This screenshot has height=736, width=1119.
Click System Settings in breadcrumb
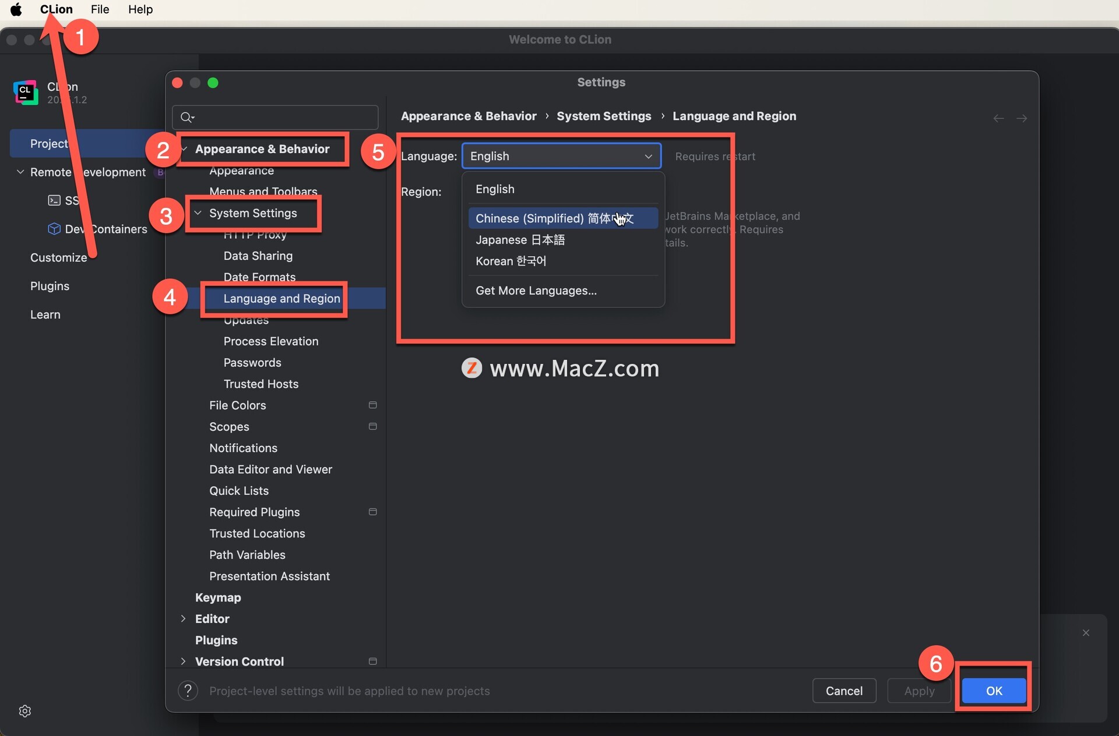point(604,116)
